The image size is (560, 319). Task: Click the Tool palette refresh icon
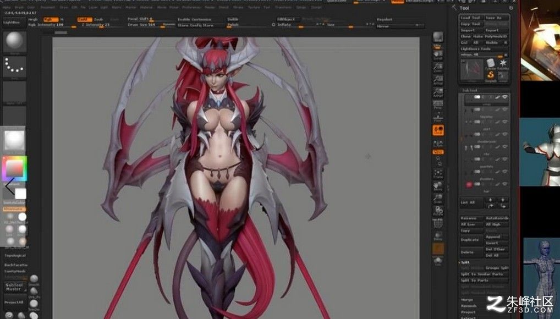coord(511,8)
